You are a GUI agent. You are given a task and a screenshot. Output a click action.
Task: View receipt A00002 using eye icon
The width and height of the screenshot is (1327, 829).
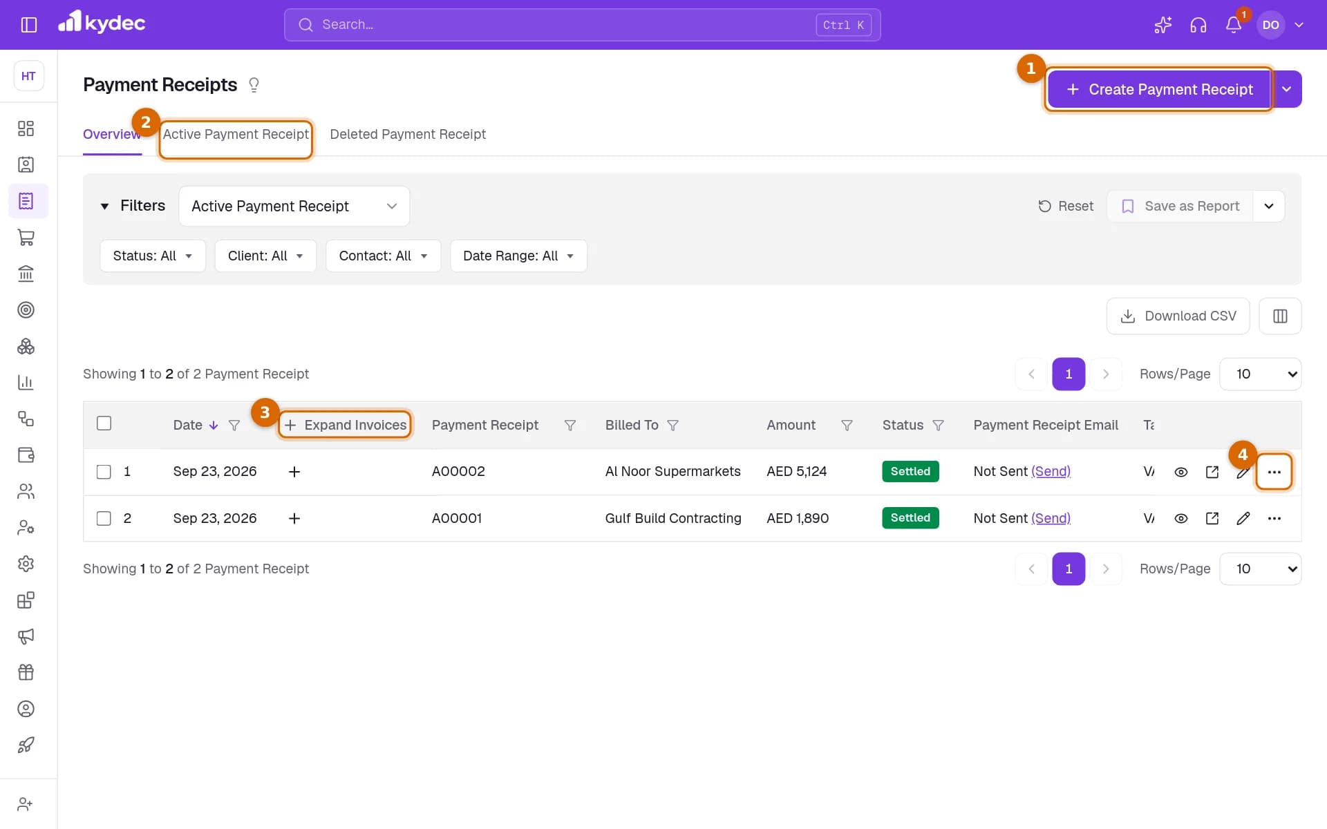tap(1180, 472)
